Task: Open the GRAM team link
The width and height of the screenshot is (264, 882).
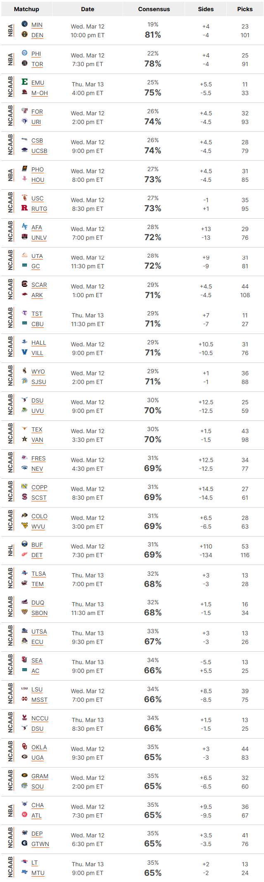Action: pos(40,776)
